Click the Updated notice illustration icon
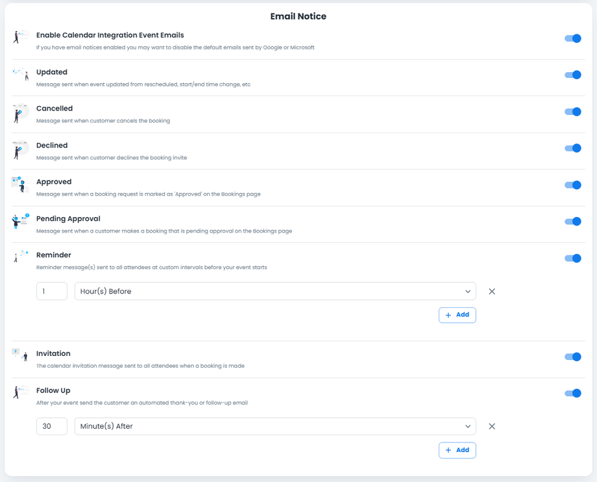Screen dimensions: 597x482 coord(21,75)
